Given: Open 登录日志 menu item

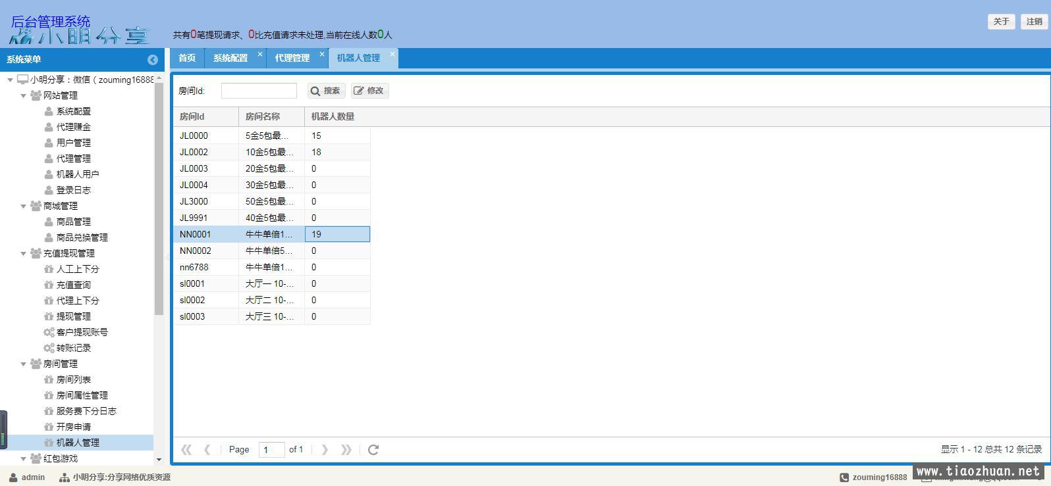Looking at the screenshot, I should (x=74, y=190).
